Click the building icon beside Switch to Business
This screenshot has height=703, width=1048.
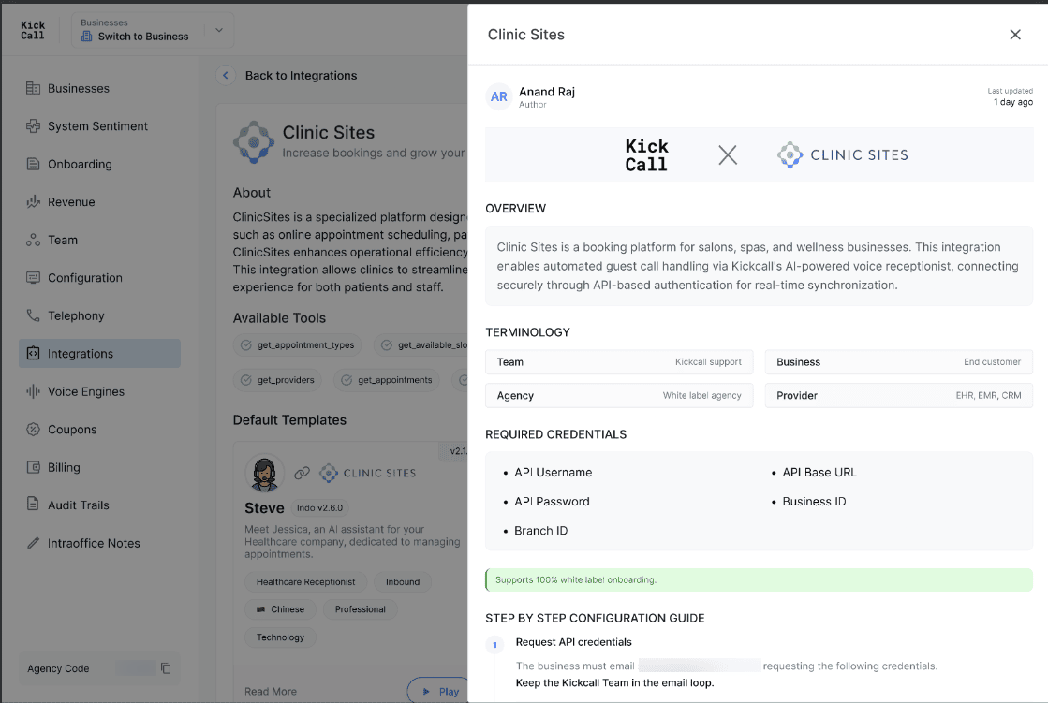[x=86, y=37]
